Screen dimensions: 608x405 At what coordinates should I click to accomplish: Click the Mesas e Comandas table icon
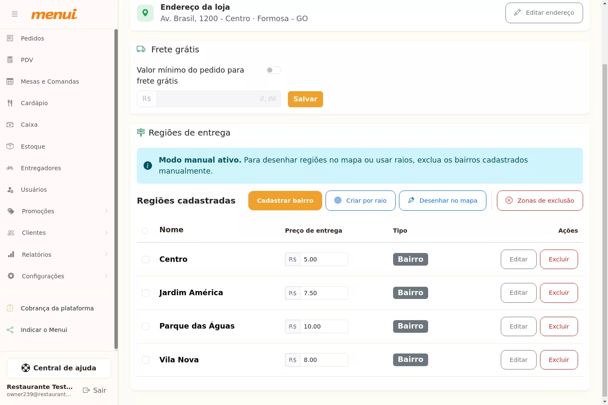pos(10,82)
